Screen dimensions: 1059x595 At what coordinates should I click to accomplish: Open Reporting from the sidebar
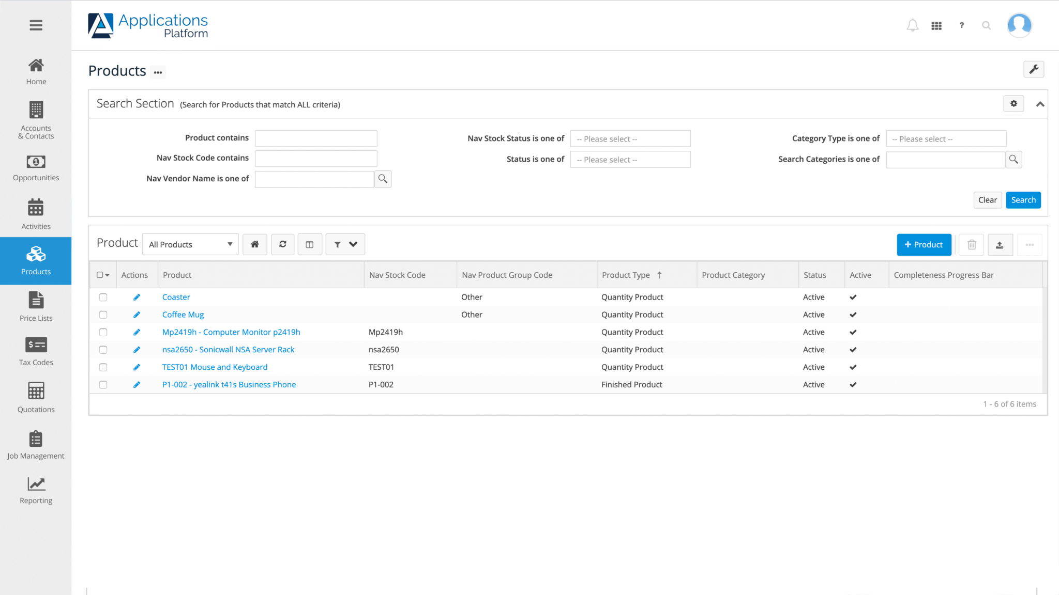36,490
